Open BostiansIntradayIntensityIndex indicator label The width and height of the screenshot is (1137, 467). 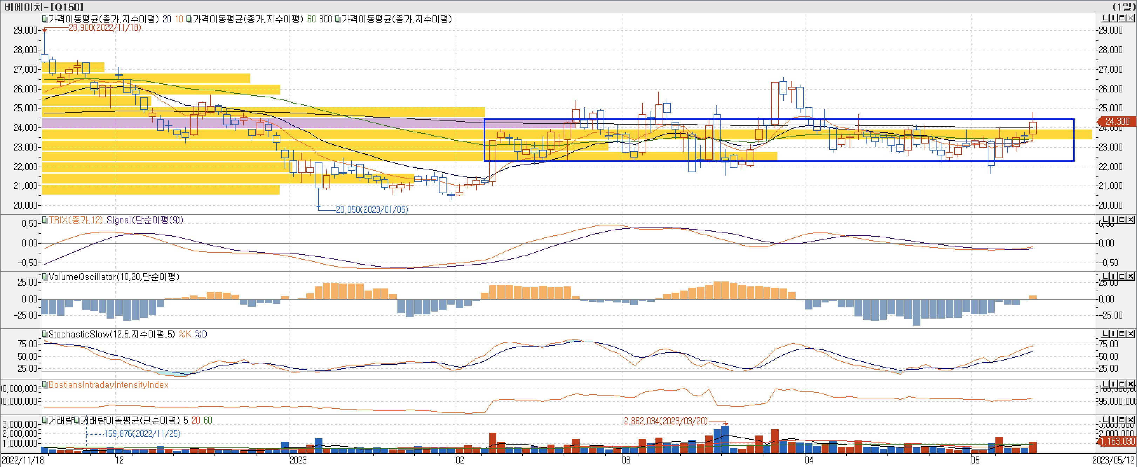tap(109, 384)
